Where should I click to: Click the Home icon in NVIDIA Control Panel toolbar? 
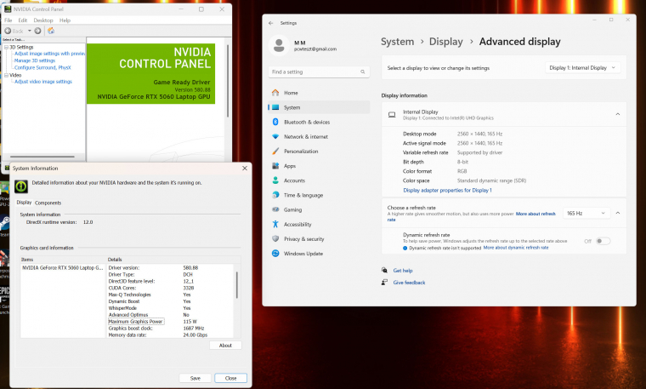pyautogui.click(x=51, y=31)
